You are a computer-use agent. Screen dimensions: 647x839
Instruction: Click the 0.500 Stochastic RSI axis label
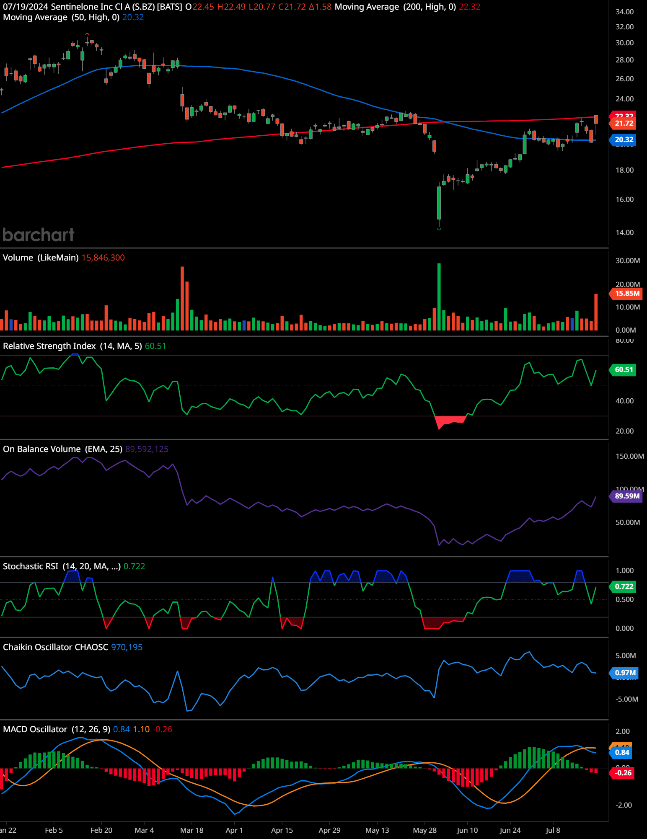click(x=624, y=599)
